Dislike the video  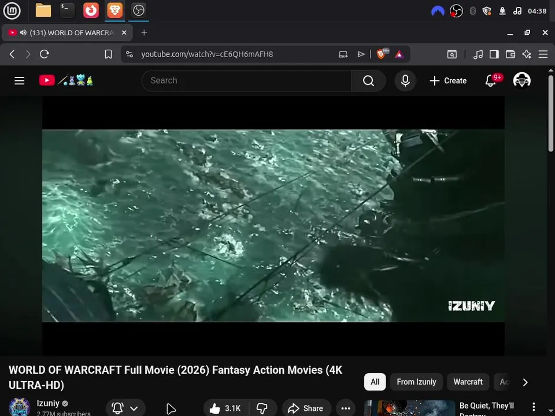pos(262,408)
